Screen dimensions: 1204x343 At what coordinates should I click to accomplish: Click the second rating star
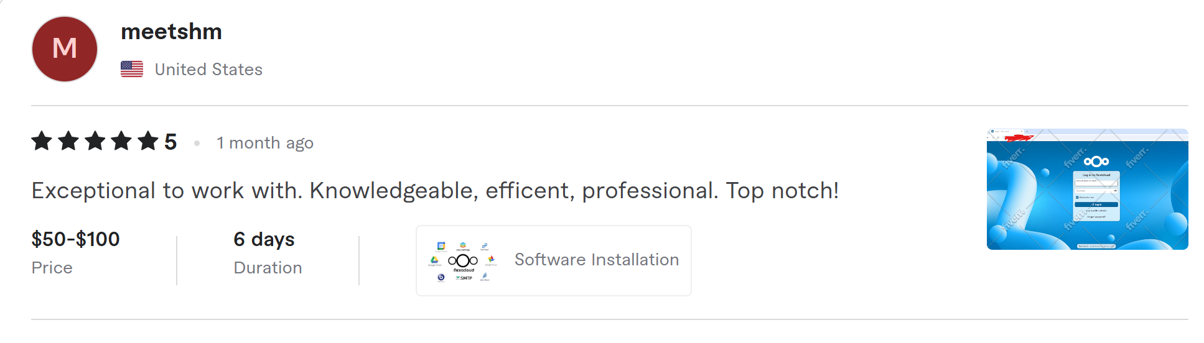point(68,142)
